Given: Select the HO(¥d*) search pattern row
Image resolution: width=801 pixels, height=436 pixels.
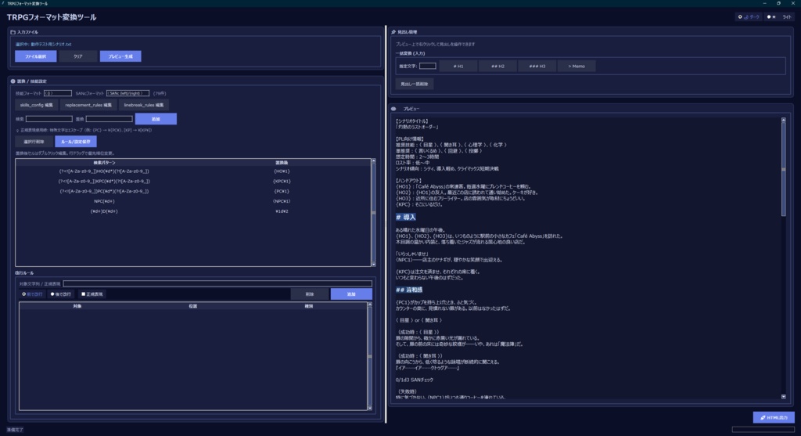Looking at the screenshot, I should click(192, 171).
